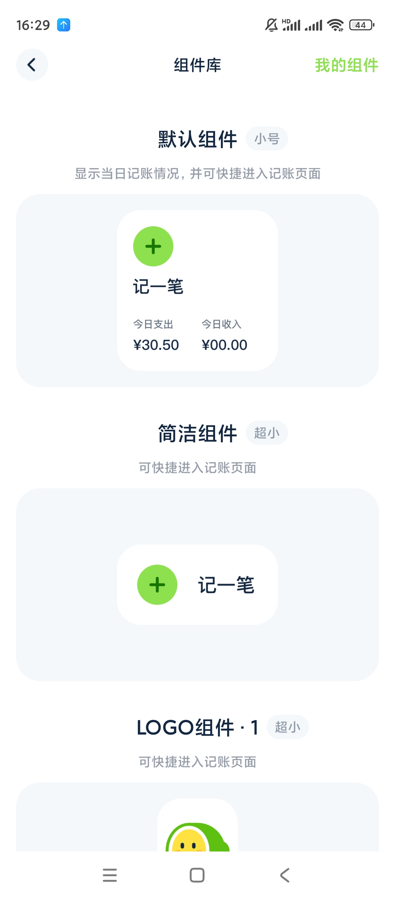Select the 简洁组件 记一笔 preview card
Viewport: 395px width, 899px height.
tap(197, 585)
